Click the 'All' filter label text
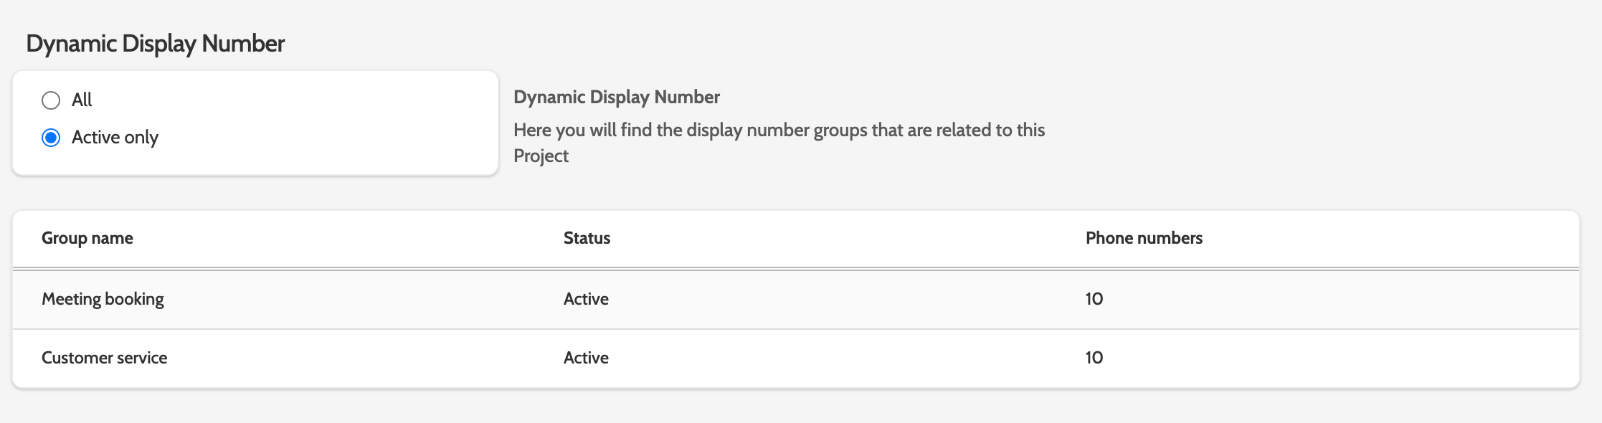The image size is (1602, 423). (x=82, y=100)
